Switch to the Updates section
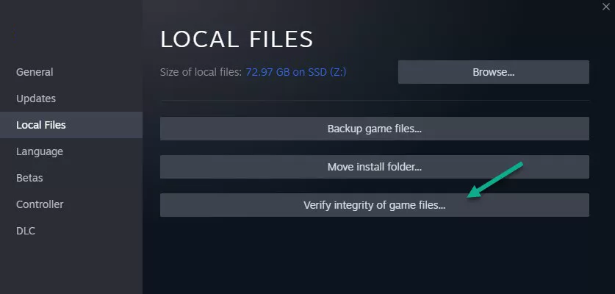The image size is (615, 294). pyautogui.click(x=36, y=98)
